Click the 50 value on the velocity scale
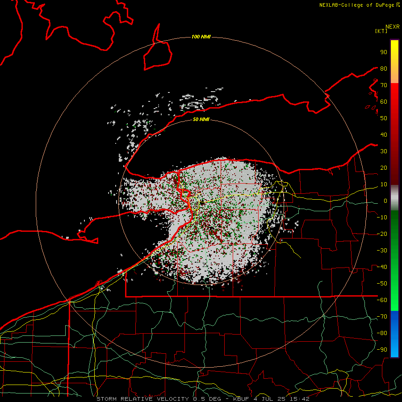The image size is (402, 402). [384, 118]
